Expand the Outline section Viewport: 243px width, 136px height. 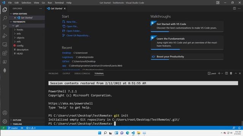click(x=27, y=120)
